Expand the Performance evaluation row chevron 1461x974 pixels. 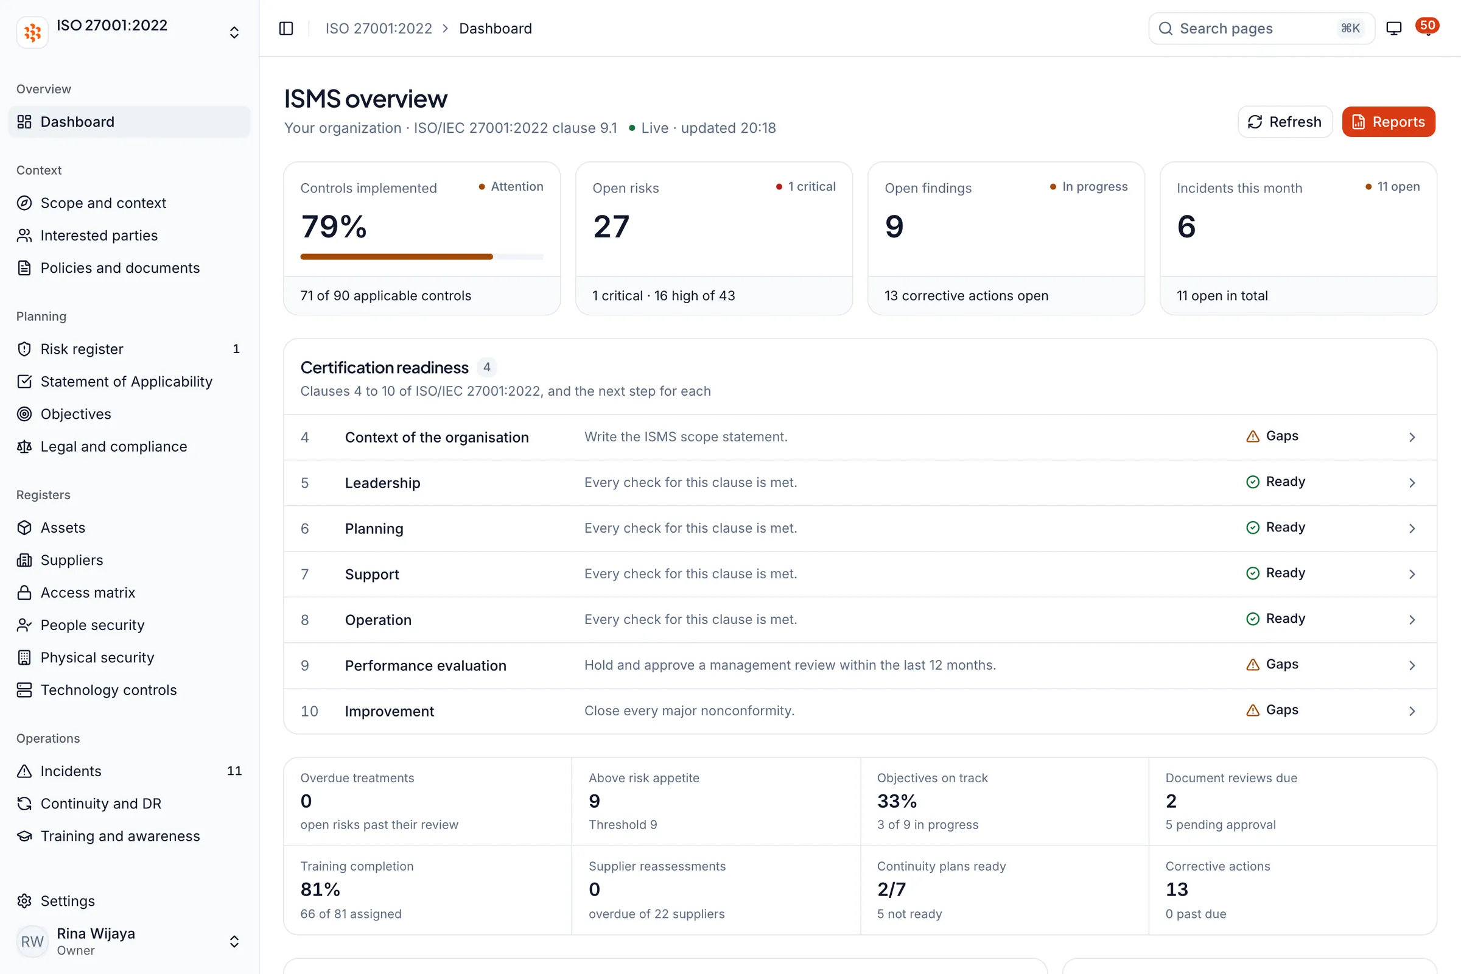(1412, 665)
